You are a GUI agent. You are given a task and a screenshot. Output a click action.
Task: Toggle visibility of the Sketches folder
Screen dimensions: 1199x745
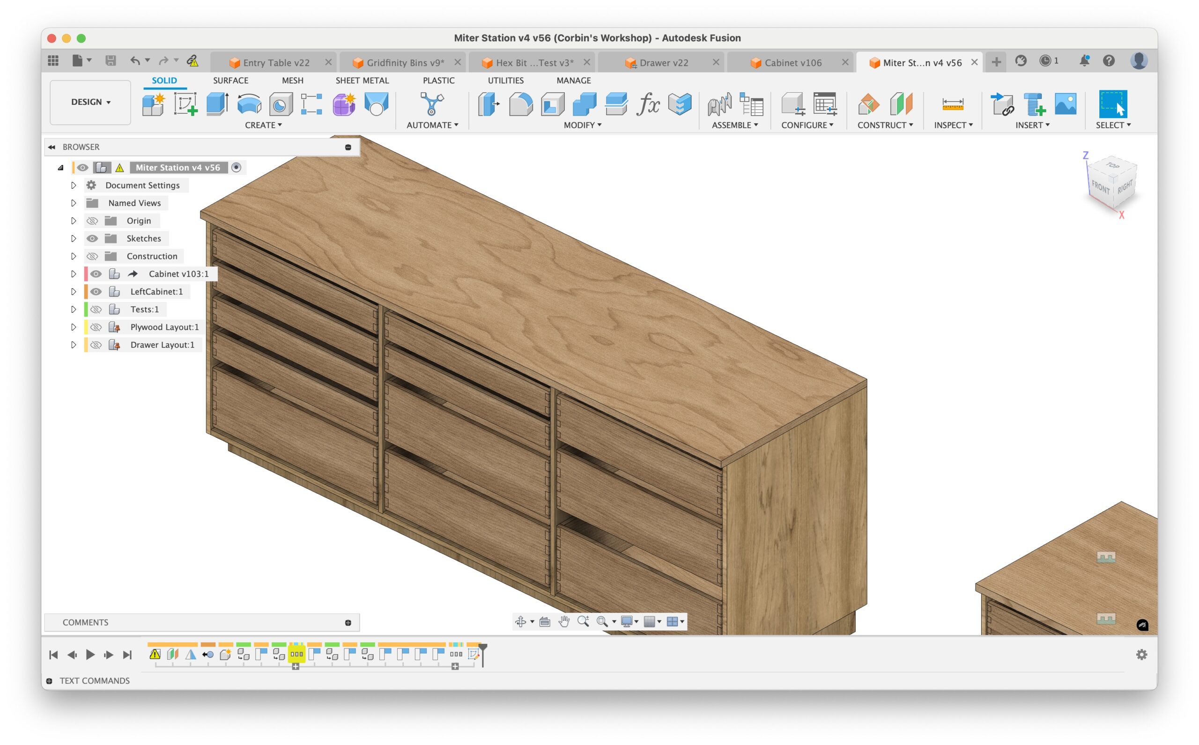[x=92, y=238]
